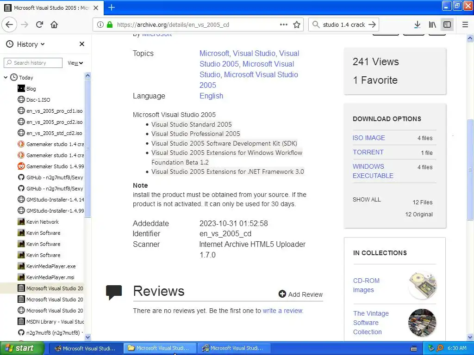Close the Microsoft Visual Studio 2005 tab
This screenshot has width=474, height=355.
tap(96, 8)
